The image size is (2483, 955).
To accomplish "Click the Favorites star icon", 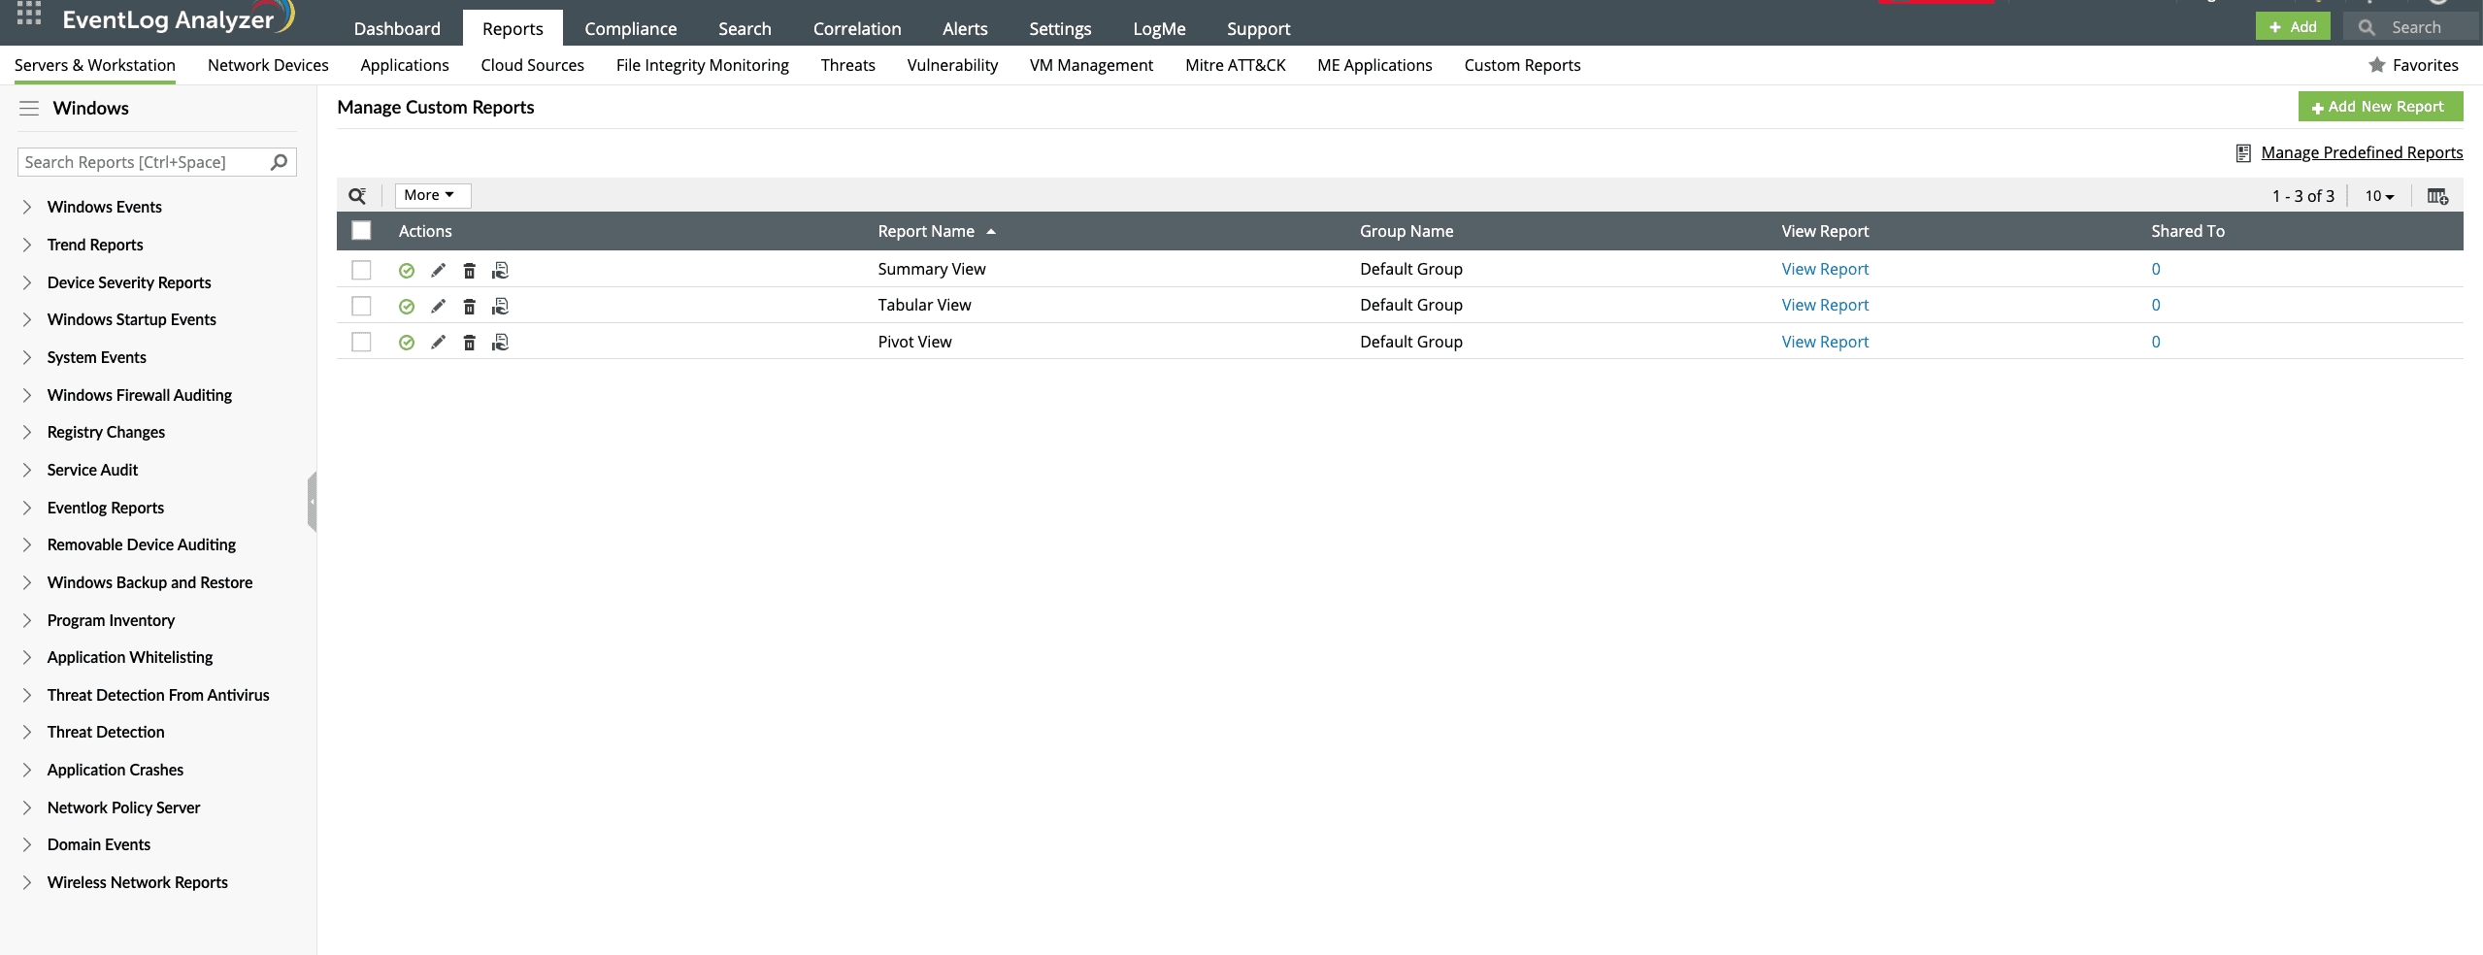I will [x=2376, y=65].
